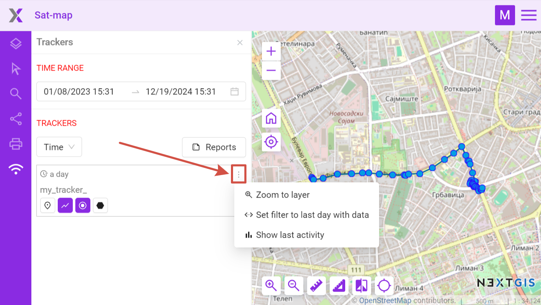Open the calendar picker in time range
Image resolution: width=541 pixels, height=305 pixels.
click(235, 91)
